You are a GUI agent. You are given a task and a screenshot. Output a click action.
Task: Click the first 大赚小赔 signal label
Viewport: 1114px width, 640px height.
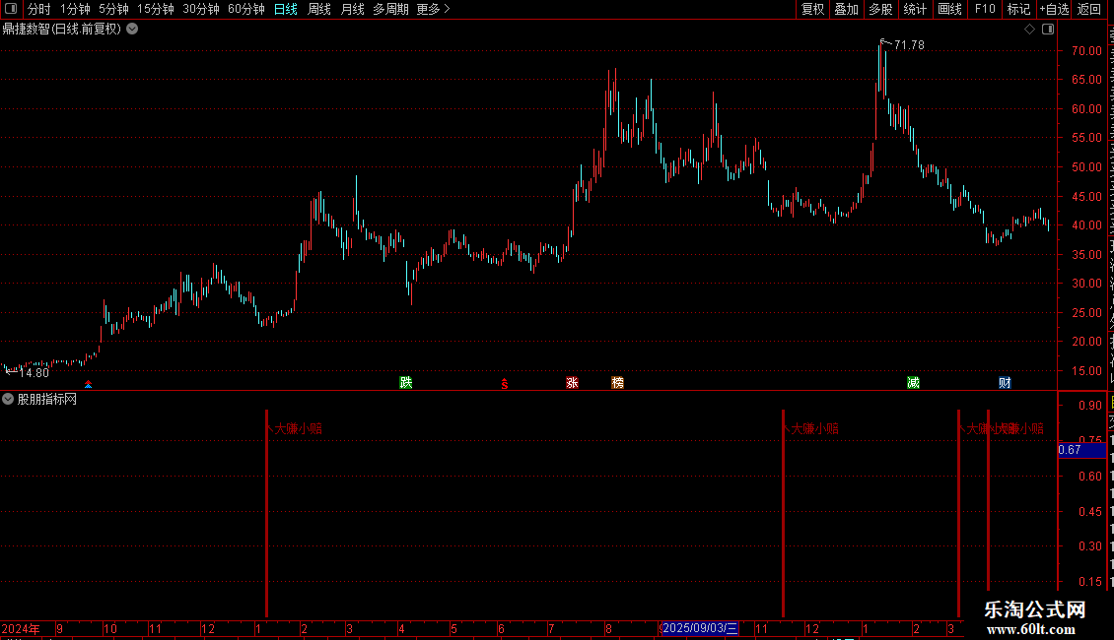(x=298, y=428)
